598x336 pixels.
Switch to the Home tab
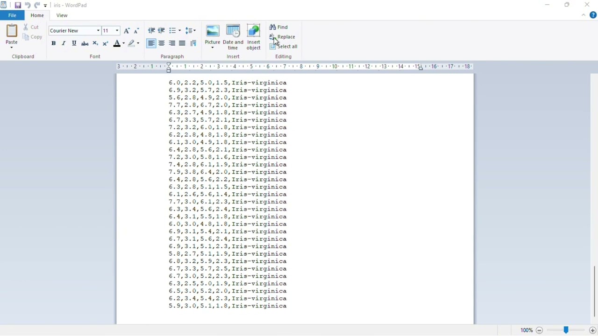point(37,15)
